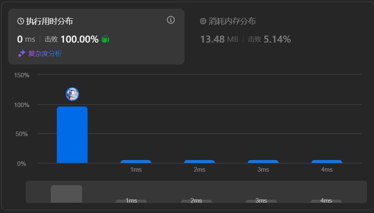This screenshot has width=374, height=213.
Task: Click the 3ms bar in the chart
Action: click(x=263, y=161)
